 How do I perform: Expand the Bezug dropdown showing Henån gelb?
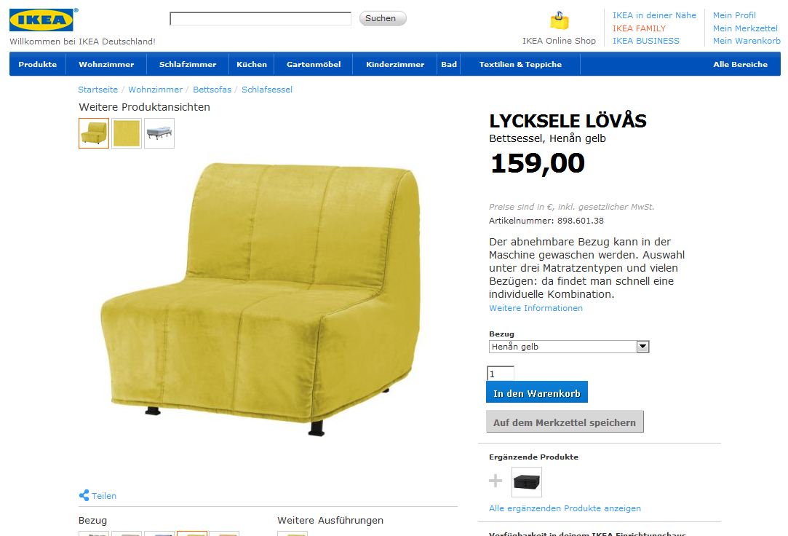(x=569, y=347)
